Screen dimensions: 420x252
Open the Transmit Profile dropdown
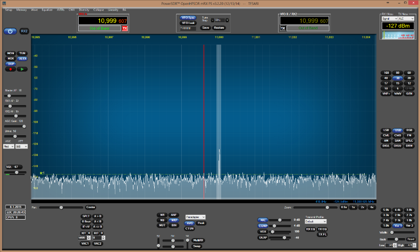click(316, 222)
